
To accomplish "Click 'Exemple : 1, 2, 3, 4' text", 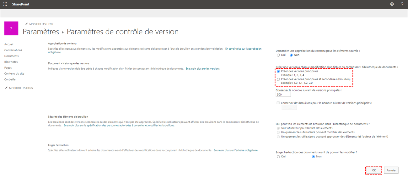I will (293, 75).
